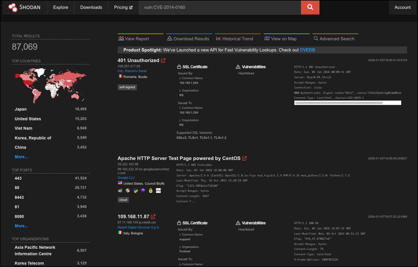Click the PHP technology icon
Screen dimensions: 418x267
tap(158, 191)
